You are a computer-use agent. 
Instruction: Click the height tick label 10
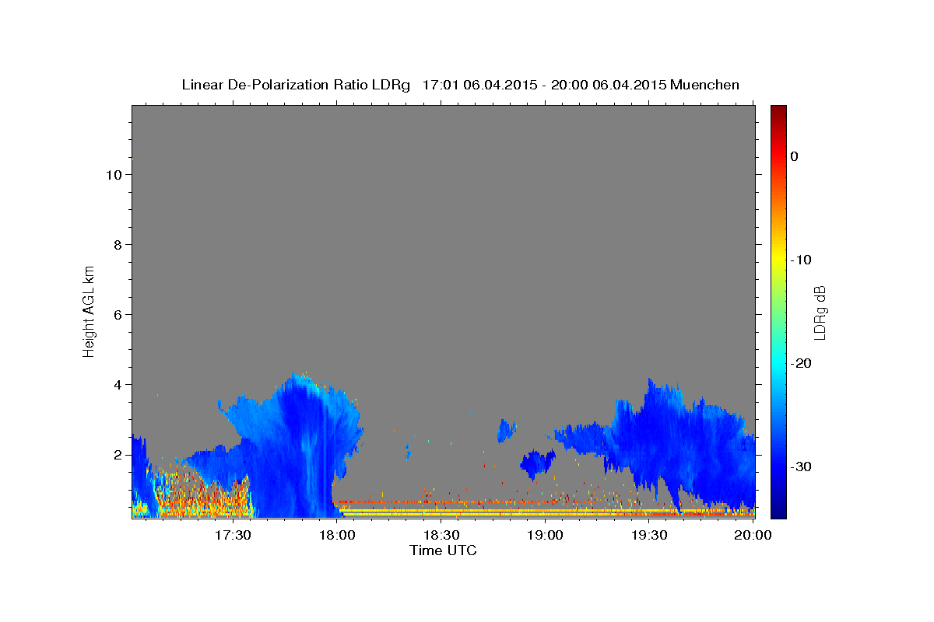(x=113, y=175)
